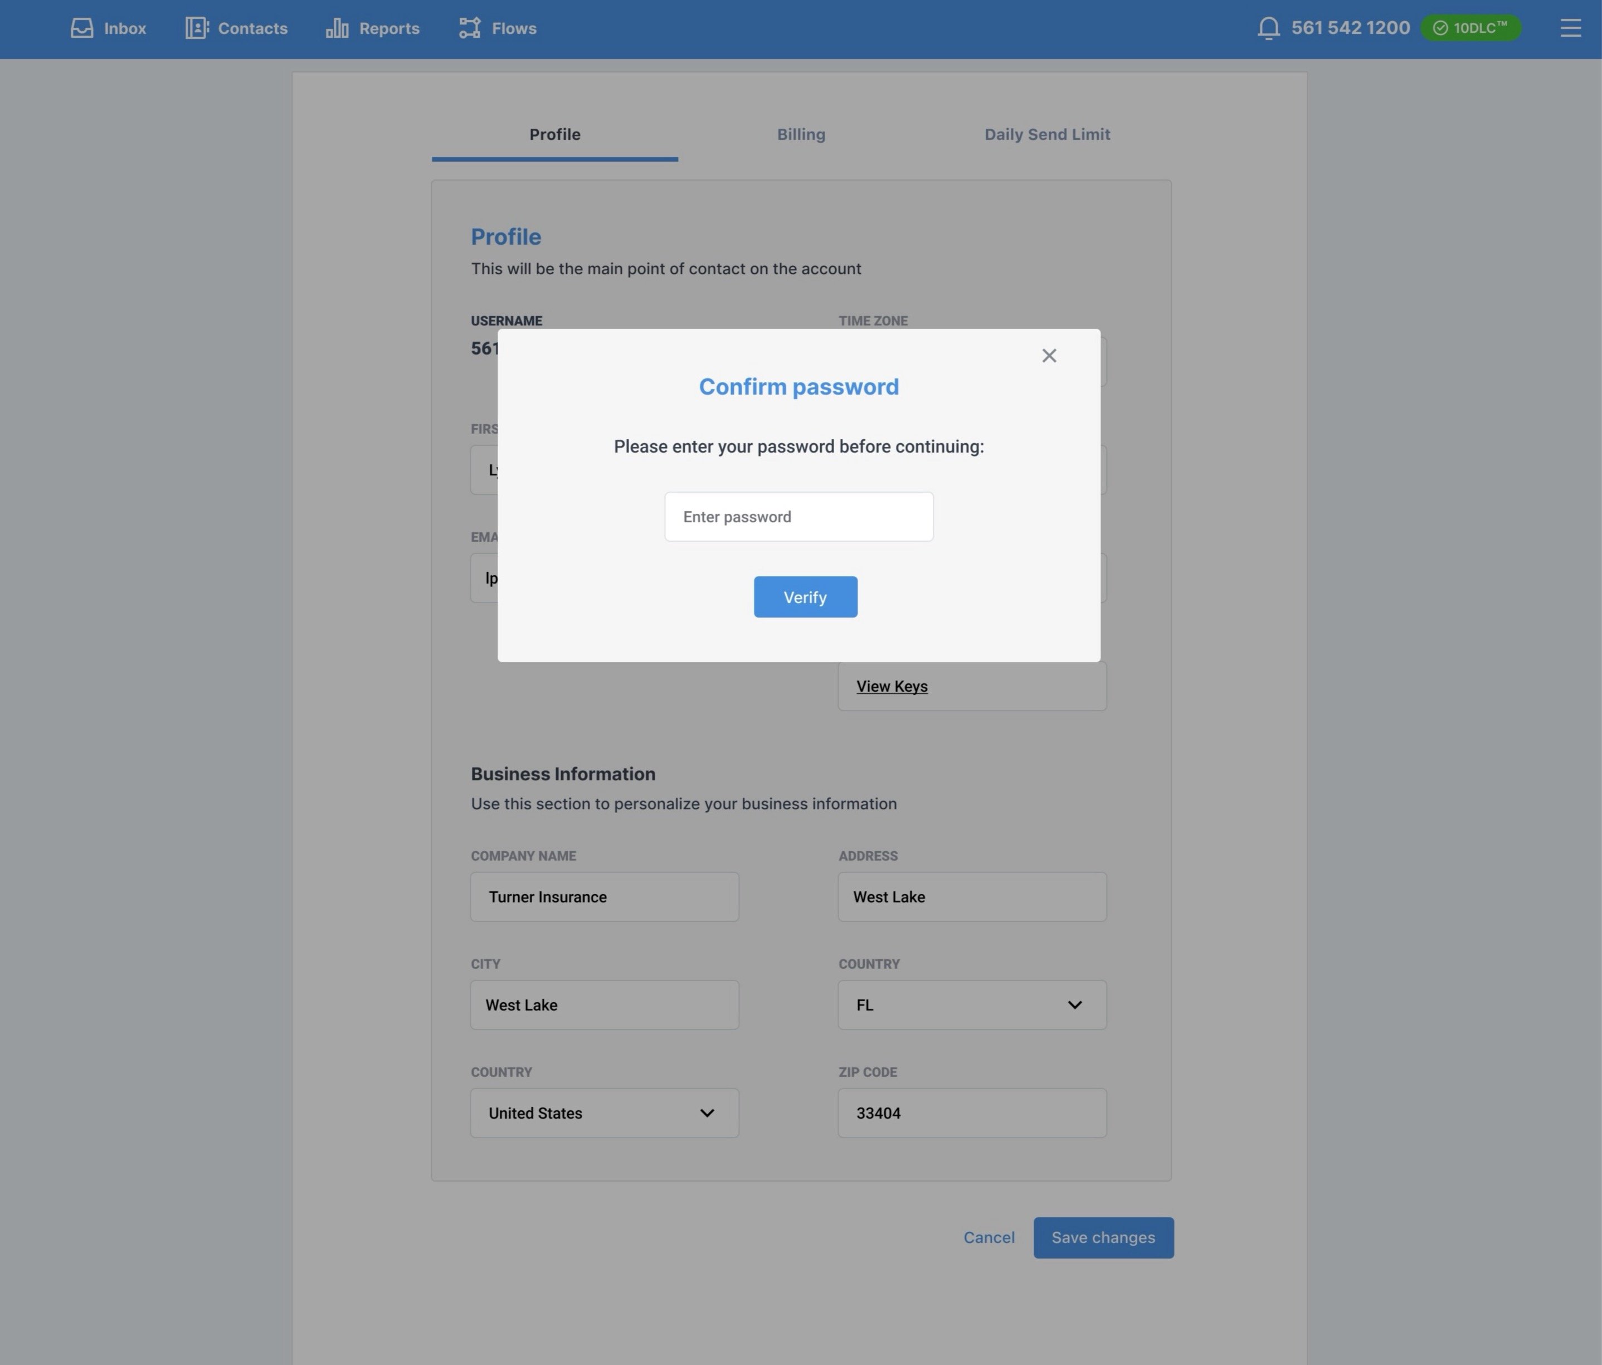Switch to the Daily Send Limit tab
This screenshot has width=1602, height=1365.
click(x=1047, y=134)
